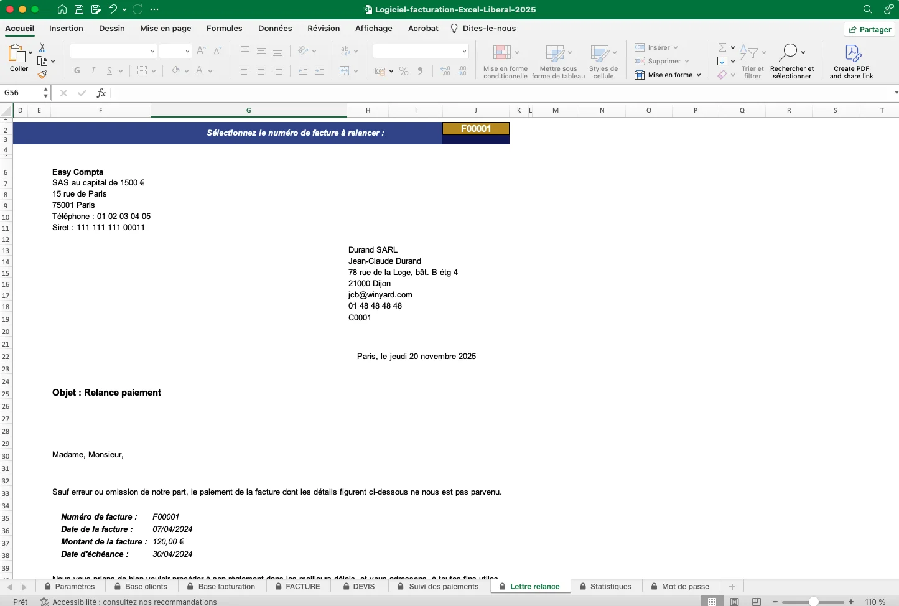
Task: Click the format painter brush icon
Action: tap(42, 75)
